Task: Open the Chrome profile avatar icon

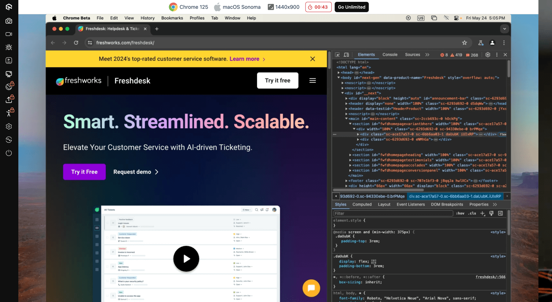Action: pos(492,43)
